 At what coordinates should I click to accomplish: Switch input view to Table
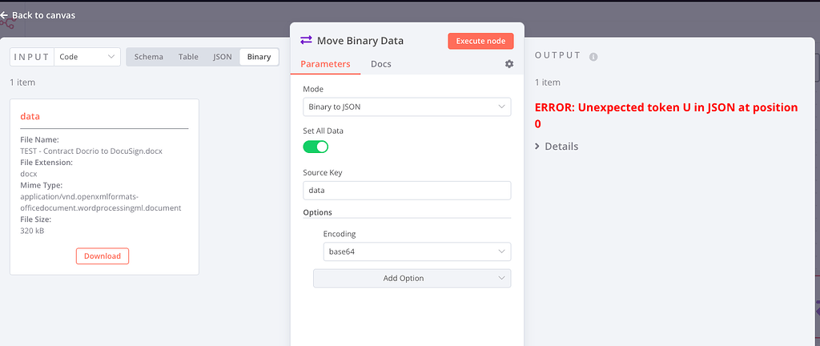coord(188,57)
